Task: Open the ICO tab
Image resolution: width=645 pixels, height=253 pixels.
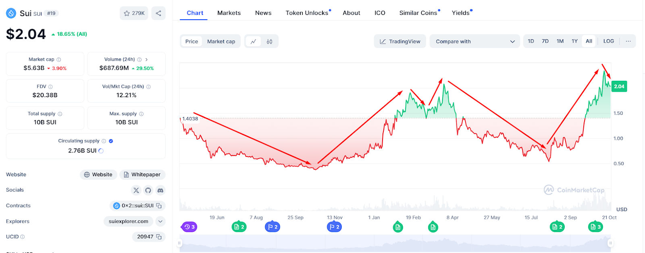Action: [380, 13]
